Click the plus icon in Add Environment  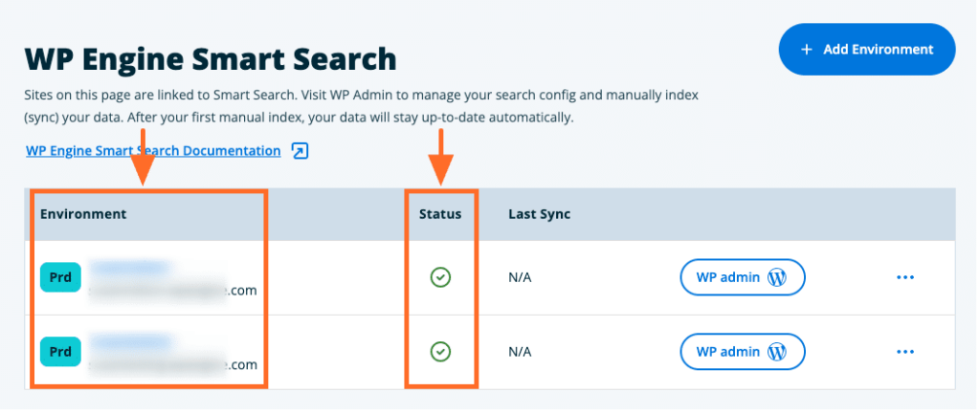pyautogui.click(x=807, y=49)
